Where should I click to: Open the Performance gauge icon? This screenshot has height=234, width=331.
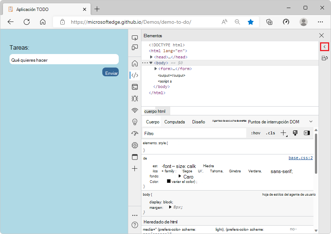(x=135, y=133)
